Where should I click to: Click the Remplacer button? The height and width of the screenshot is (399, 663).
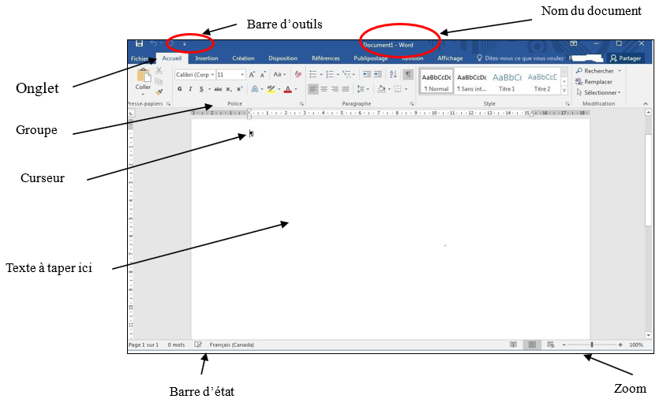click(x=597, y=82)
